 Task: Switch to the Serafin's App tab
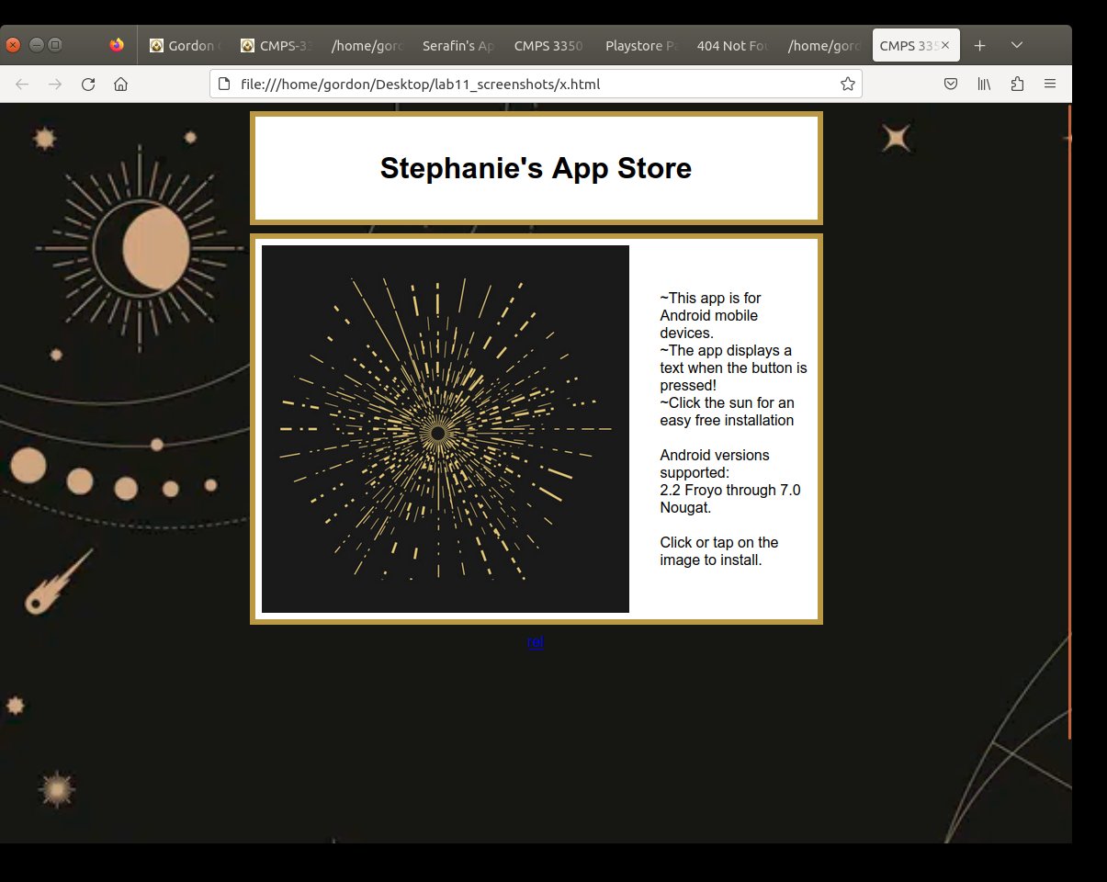(x=457, y=45)
